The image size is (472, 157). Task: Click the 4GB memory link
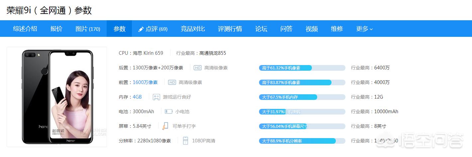[137, 97]
